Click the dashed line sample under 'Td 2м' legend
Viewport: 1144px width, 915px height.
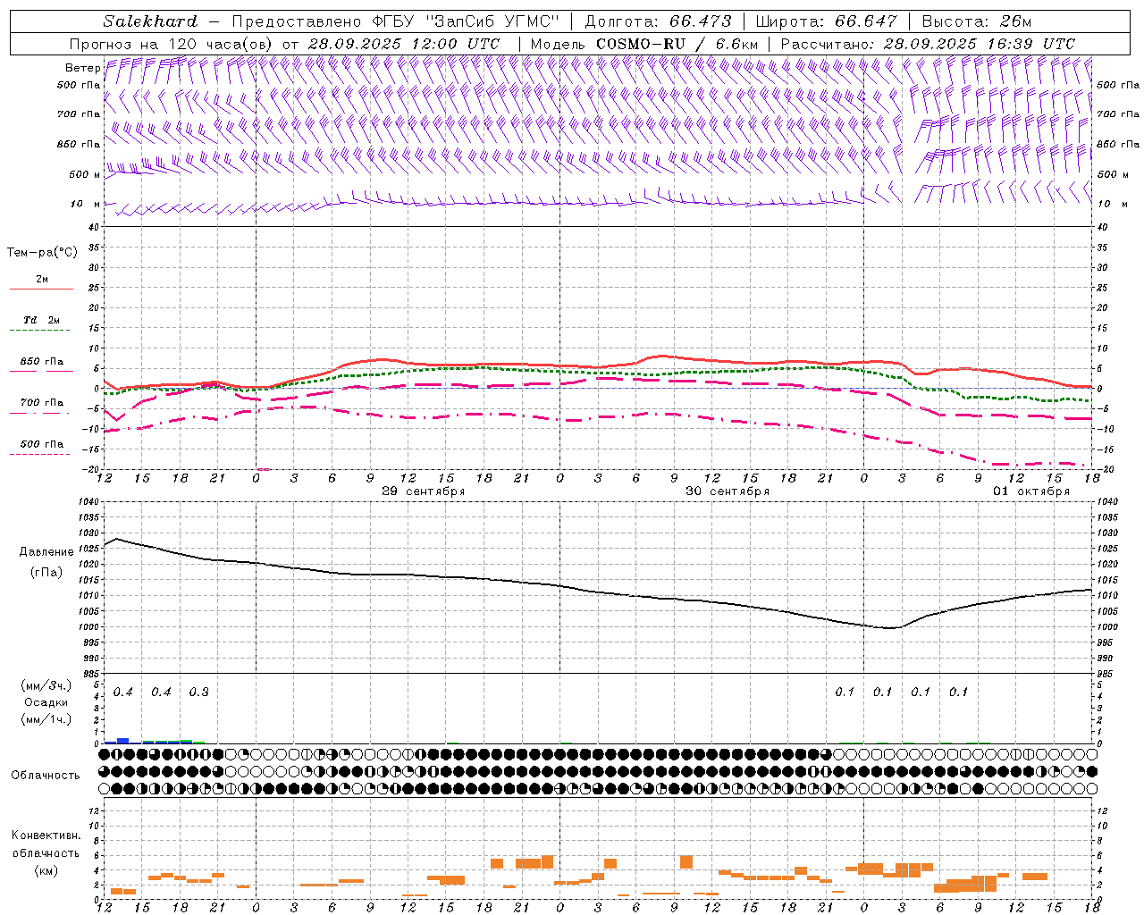(41, 331)
